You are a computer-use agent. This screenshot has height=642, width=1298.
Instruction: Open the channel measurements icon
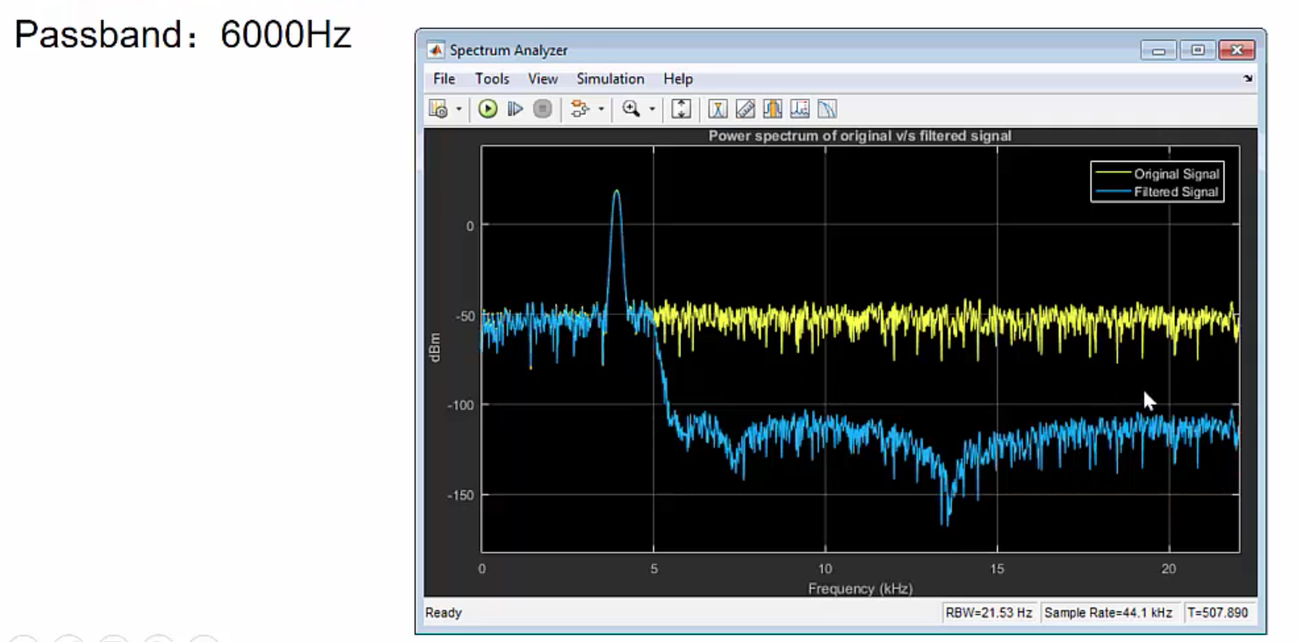[800, 109]
